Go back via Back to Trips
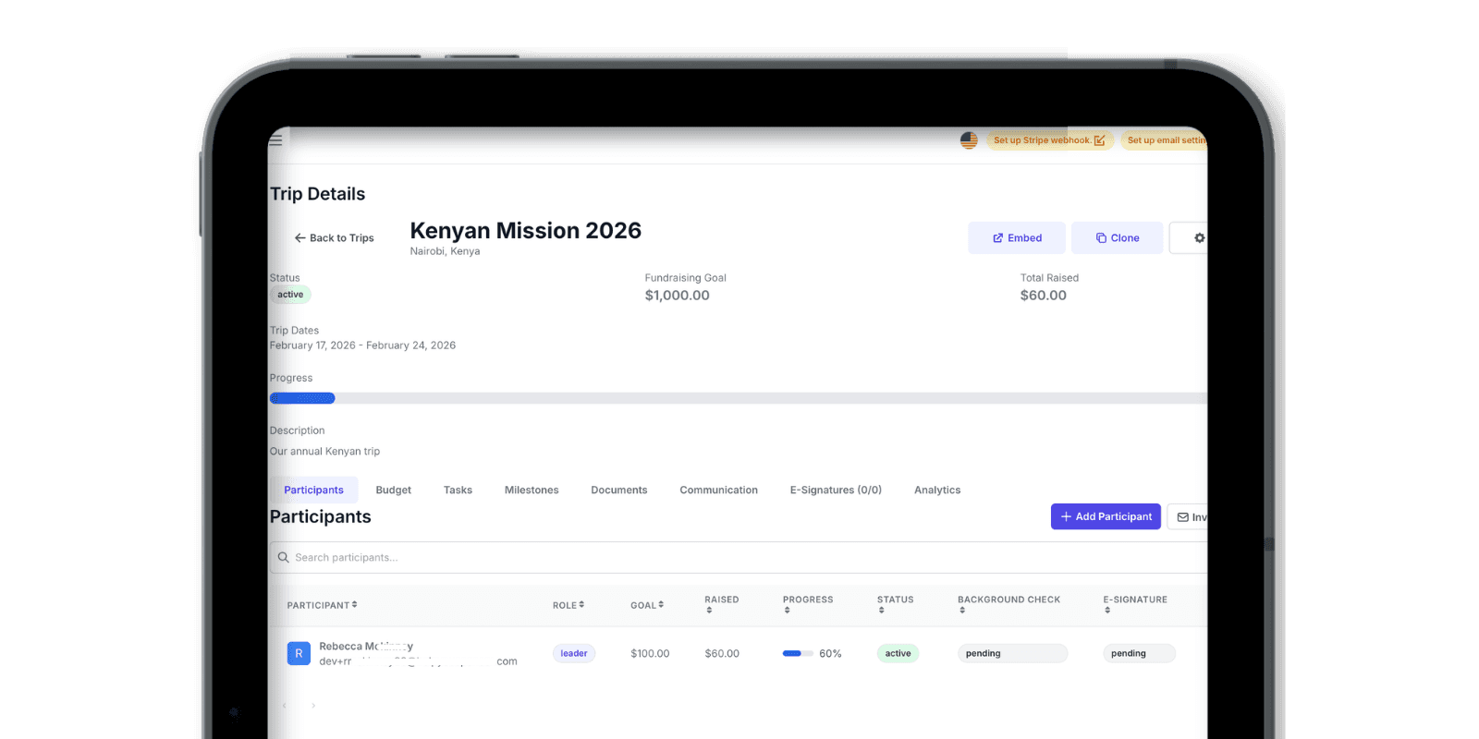 335,238
